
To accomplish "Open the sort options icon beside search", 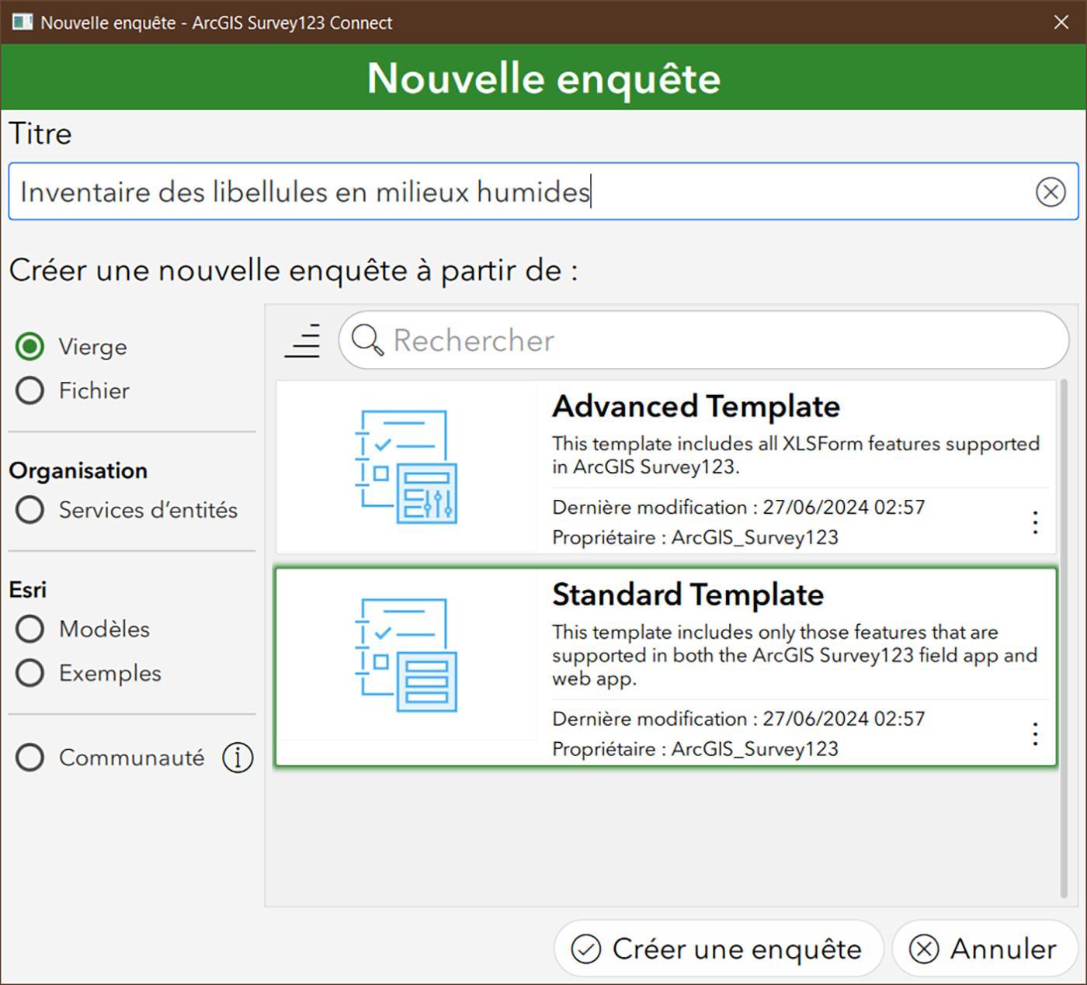I will [x=303, y=340].
